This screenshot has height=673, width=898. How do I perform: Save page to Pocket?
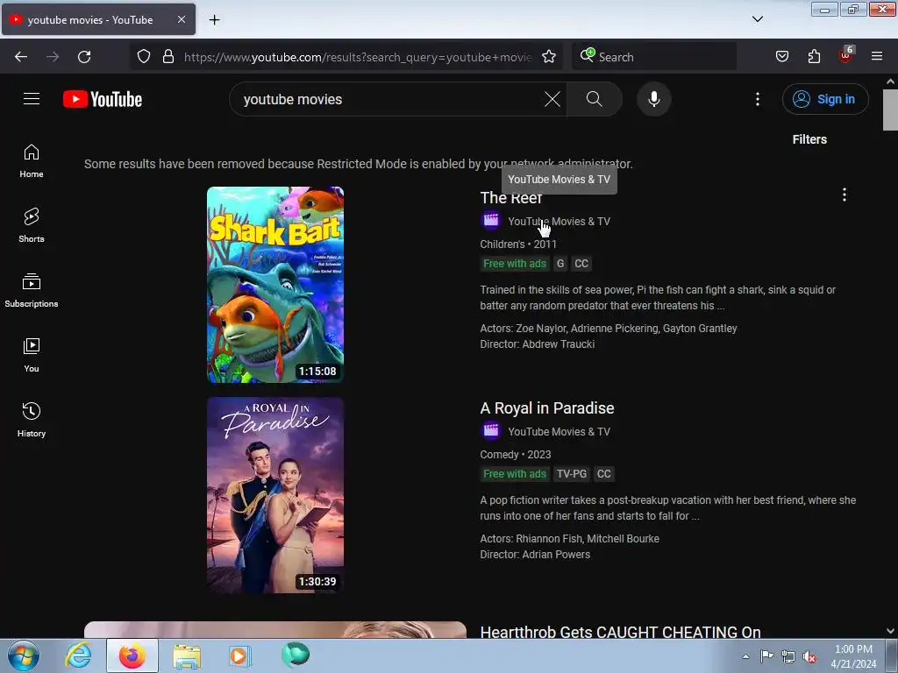coord(781,57)
